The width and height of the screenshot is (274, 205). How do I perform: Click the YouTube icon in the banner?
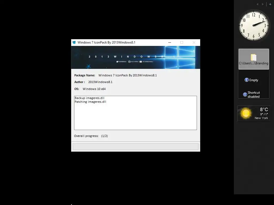141,62
